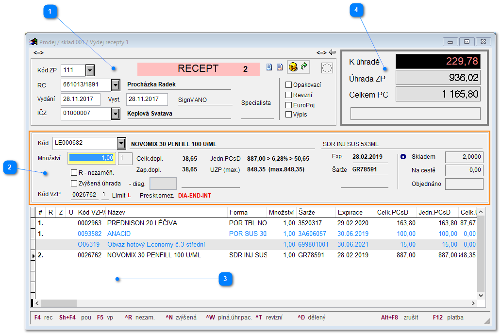The height and width of the screenshot is (335, 501).
Task: Click the diag. input field
Action: click(x=163, y=184)
